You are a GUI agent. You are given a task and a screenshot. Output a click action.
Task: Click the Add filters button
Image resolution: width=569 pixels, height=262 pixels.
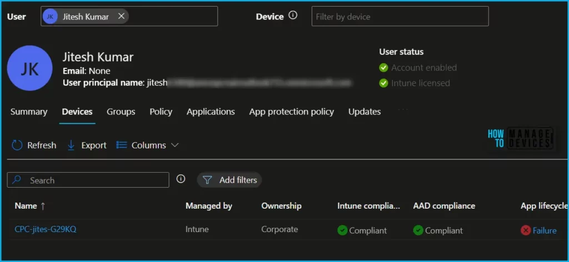[229, 180]
